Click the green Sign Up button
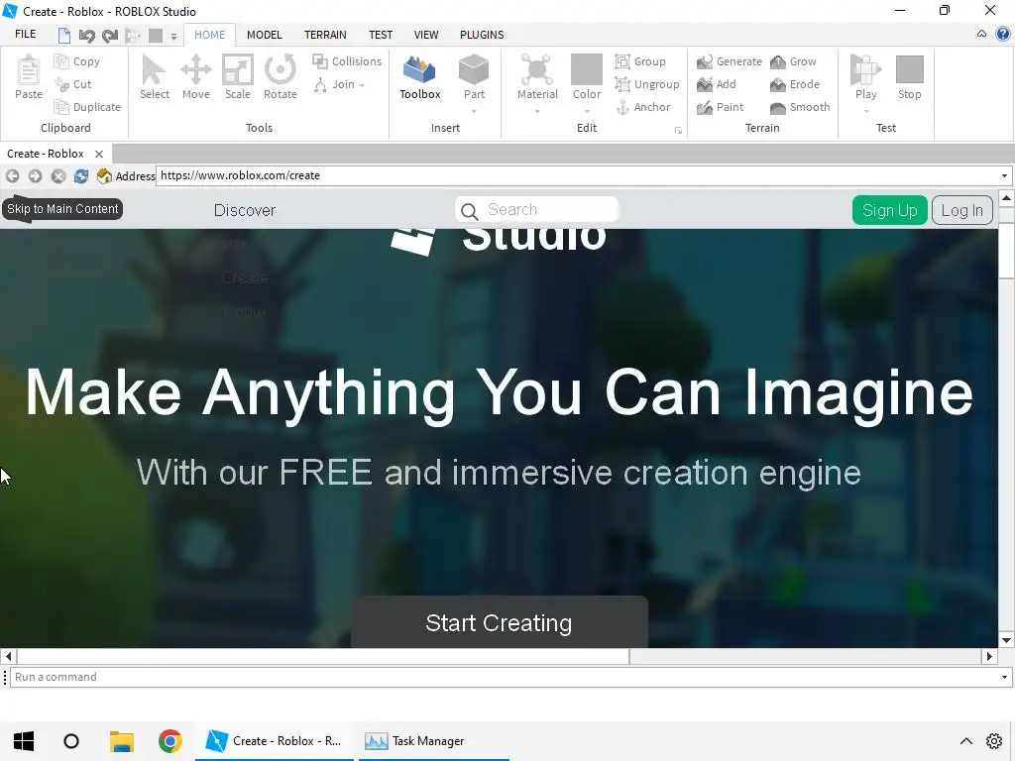 click(889, 210)
